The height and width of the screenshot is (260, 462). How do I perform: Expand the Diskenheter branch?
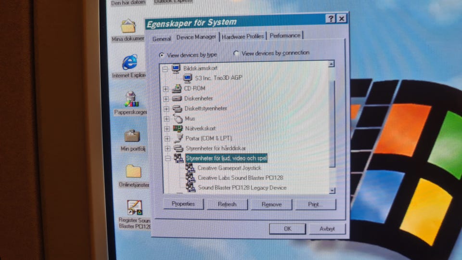(x=166, y=99)
